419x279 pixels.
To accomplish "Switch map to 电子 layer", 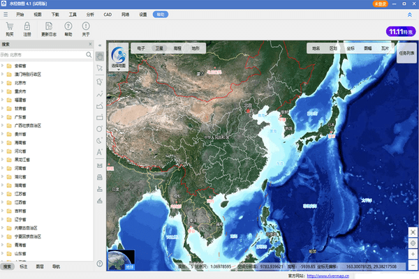I will pyautogui.click(x=142, y=49).
